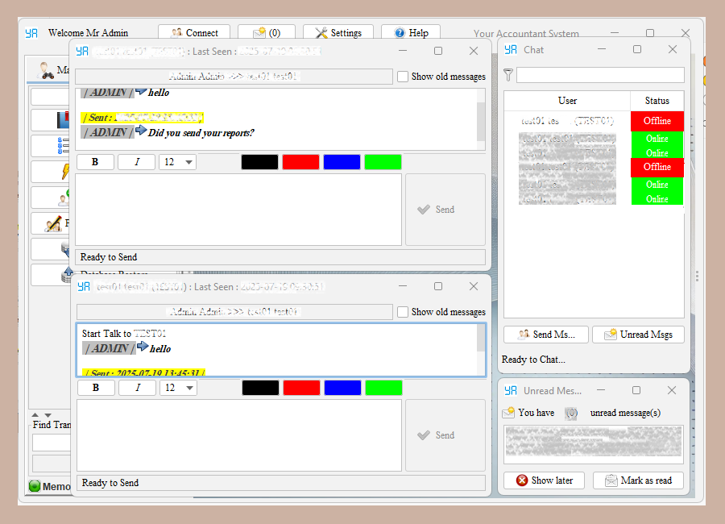Viewport: 725px width, 524px height.
Task: Pick red text color in upper chat window
Action: (x=300, y=162)
